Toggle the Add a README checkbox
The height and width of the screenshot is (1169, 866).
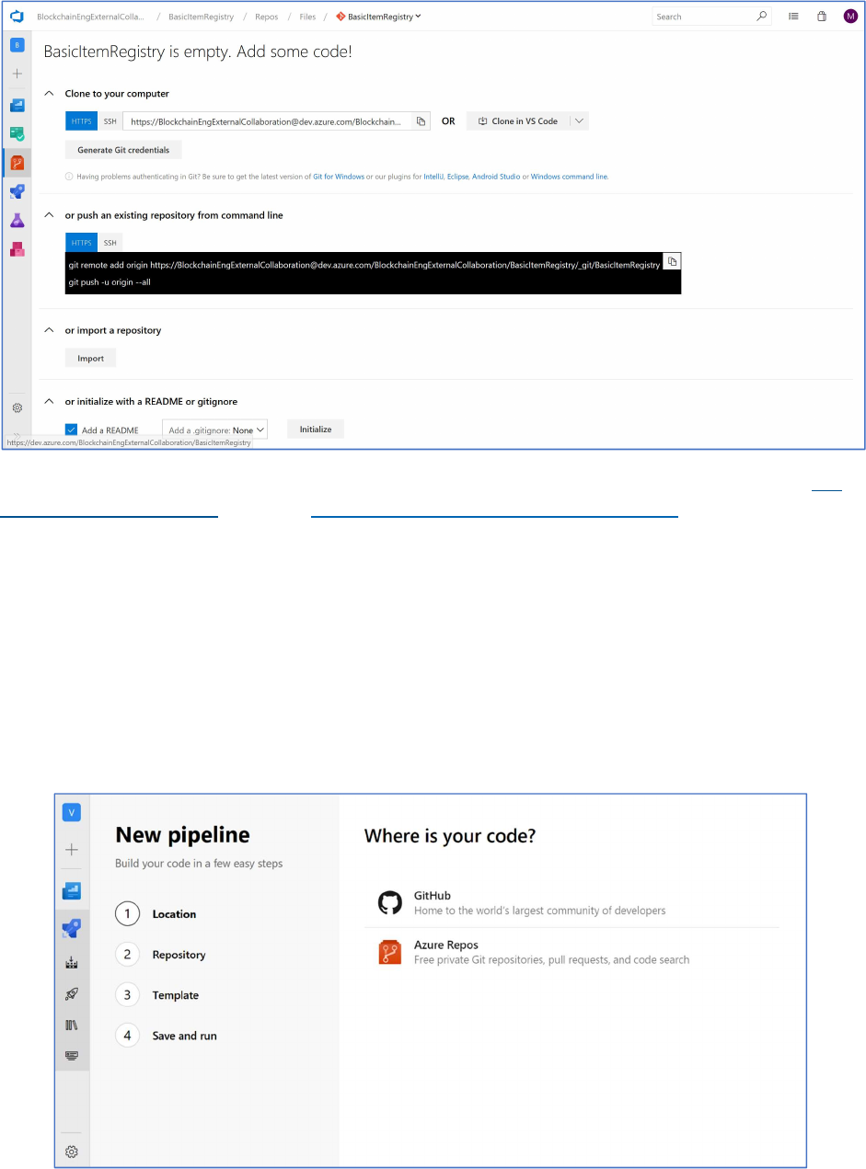click(x=72, y=430)
